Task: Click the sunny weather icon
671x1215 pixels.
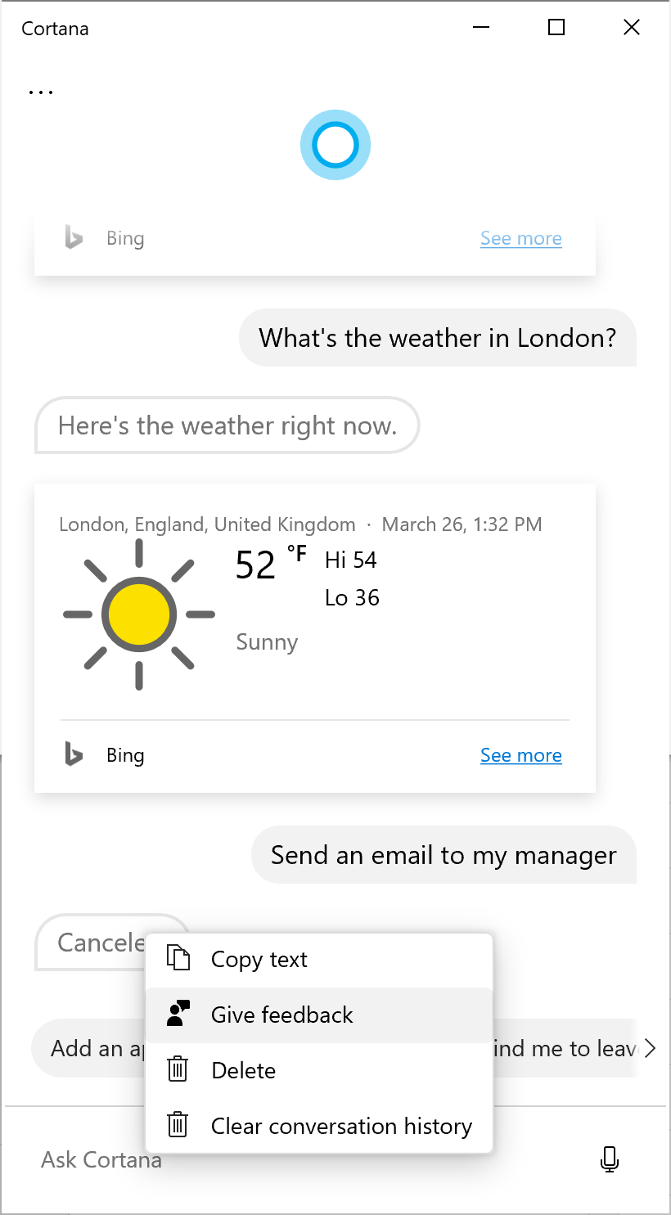Action: click(139, 614)
